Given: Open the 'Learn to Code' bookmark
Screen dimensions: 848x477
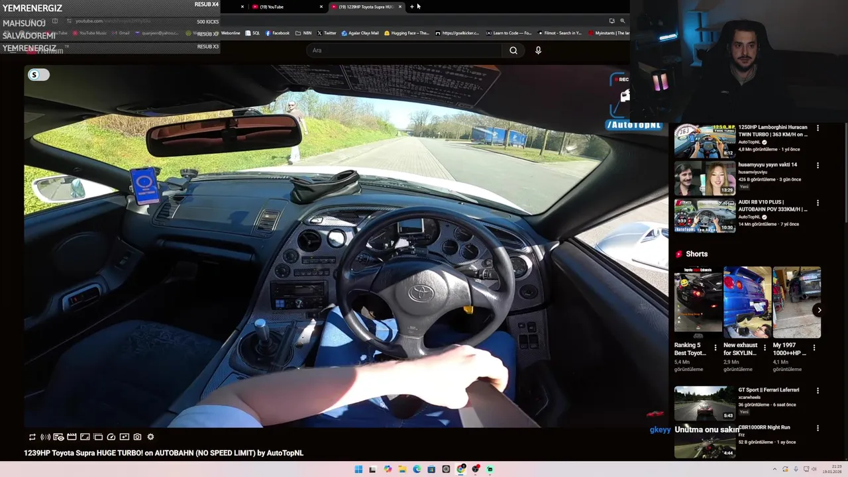Looking at the screenshot, I should coord(509,33).
